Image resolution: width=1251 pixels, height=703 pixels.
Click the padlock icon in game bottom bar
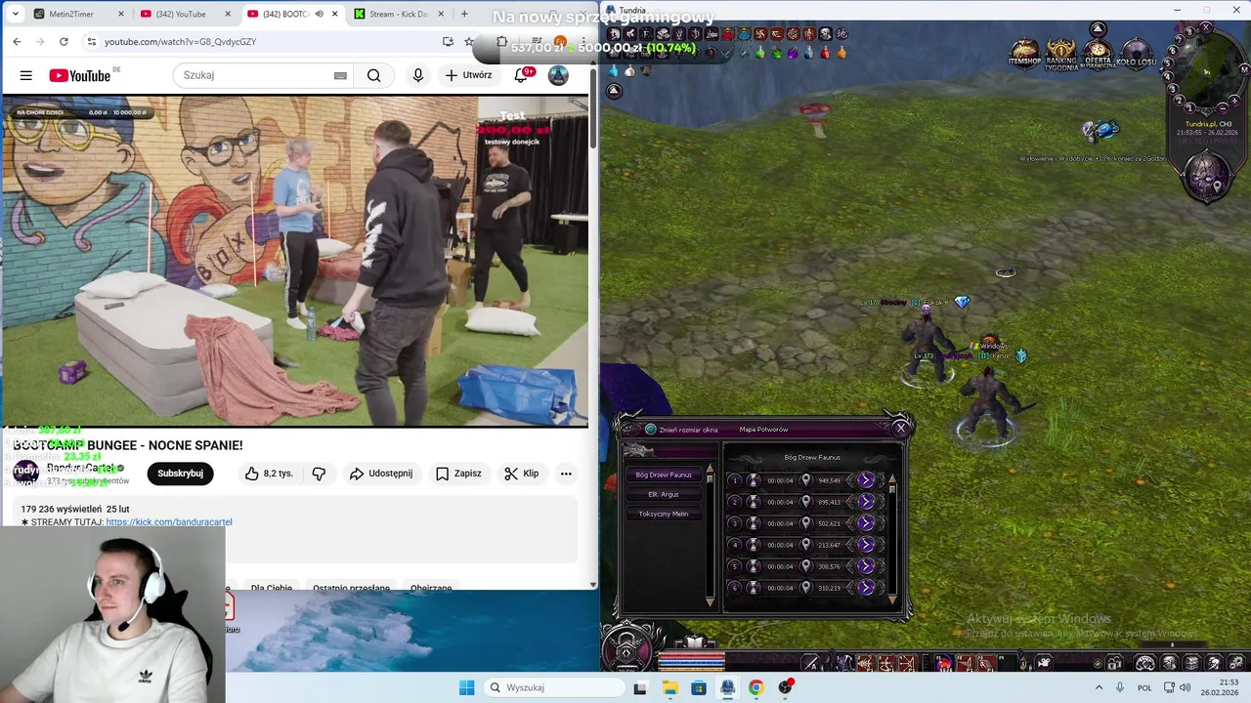click(x=1114, y=664)
